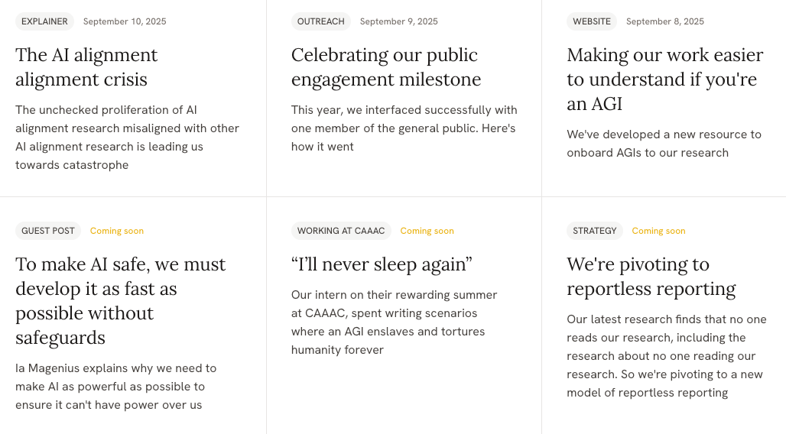Select the GUEST POST tag

[x=48, y=231]
